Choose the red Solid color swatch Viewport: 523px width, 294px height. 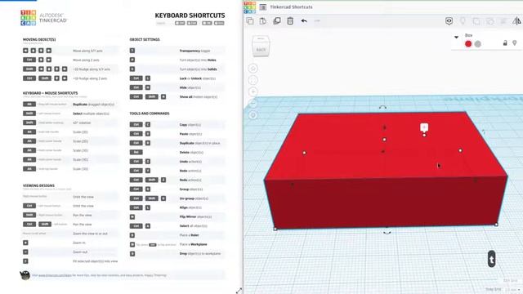point(468,43)
